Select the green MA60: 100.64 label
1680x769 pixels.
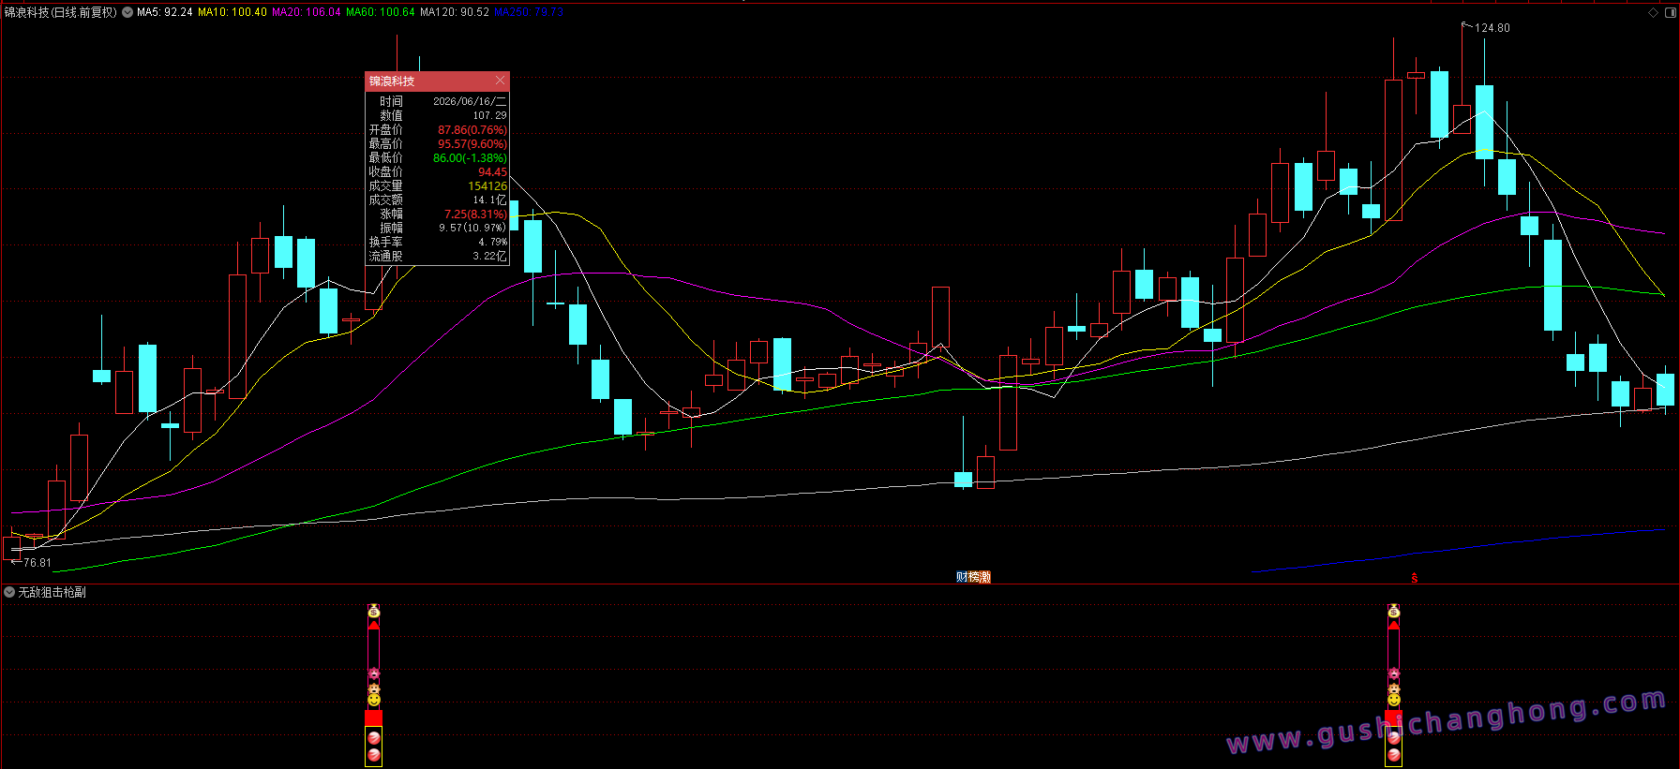click(381, 12)
